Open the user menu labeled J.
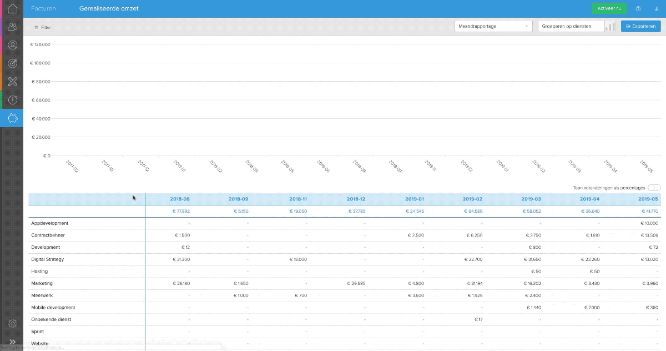Image resolution: width=666 pixels, height=351 pixels. point(656,9)
